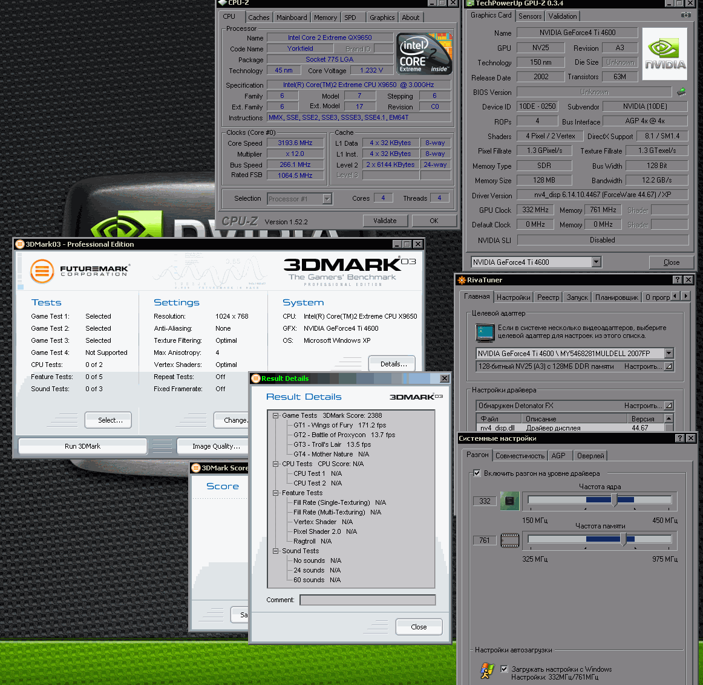
Task: Click the Result Details title bar icon
Action: click(x=255, y=378)
